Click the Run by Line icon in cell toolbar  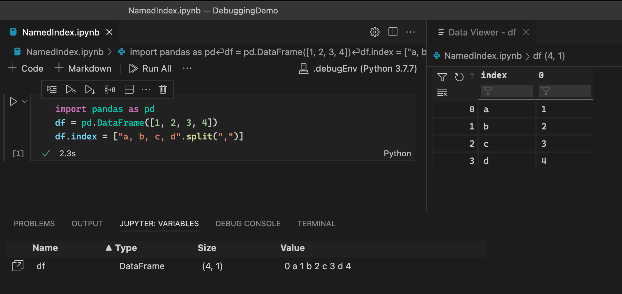coord(52,90)
